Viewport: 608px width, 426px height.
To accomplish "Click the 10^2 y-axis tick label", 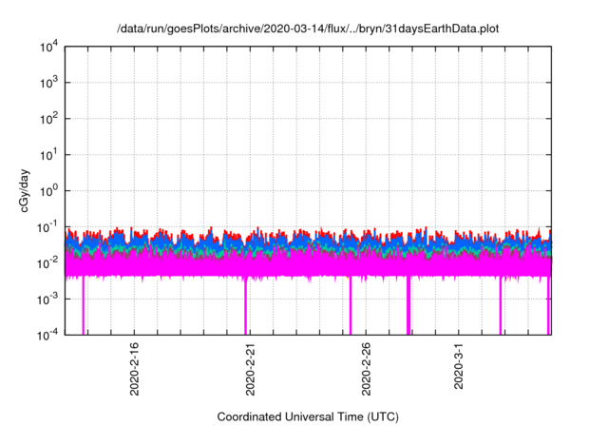I will coord(47,120).
